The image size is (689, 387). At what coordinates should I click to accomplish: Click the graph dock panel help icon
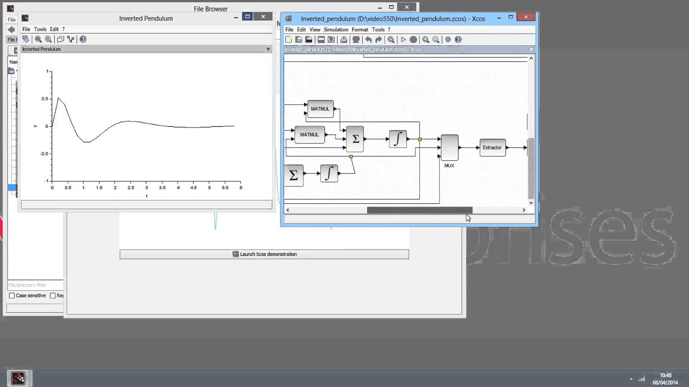coord(268,49)
